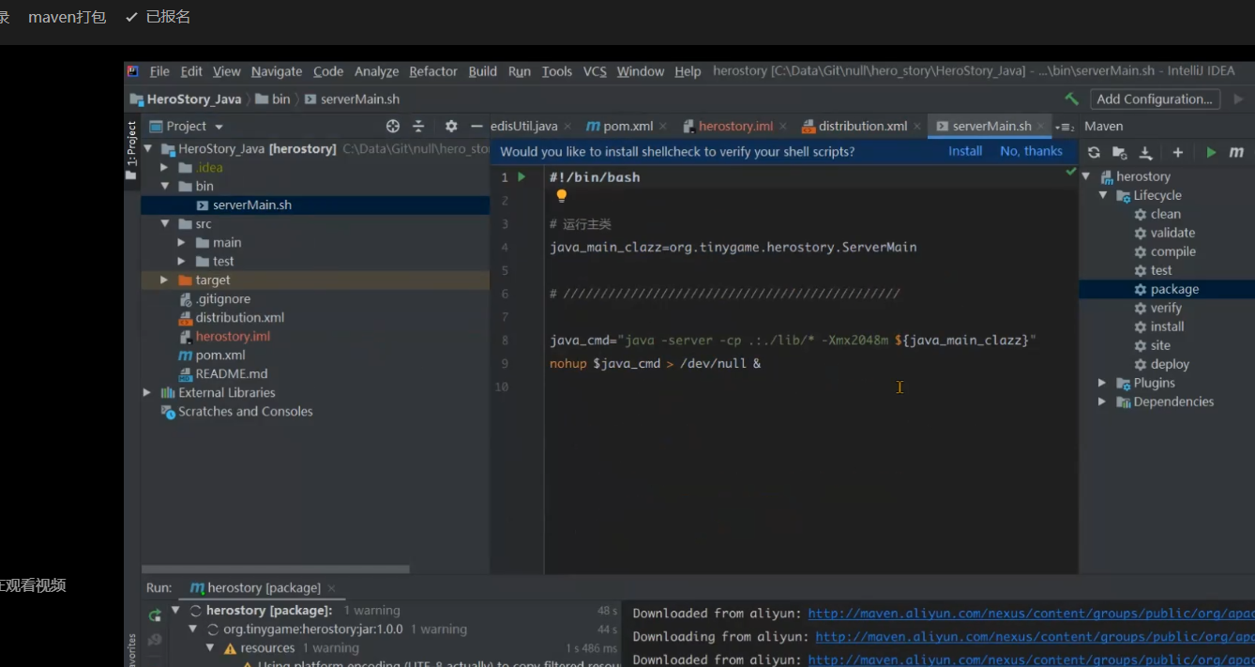Click the Maven generate sources folder icon
This screenshot has width=1255, height=667.
click(x=1119, y=152)
